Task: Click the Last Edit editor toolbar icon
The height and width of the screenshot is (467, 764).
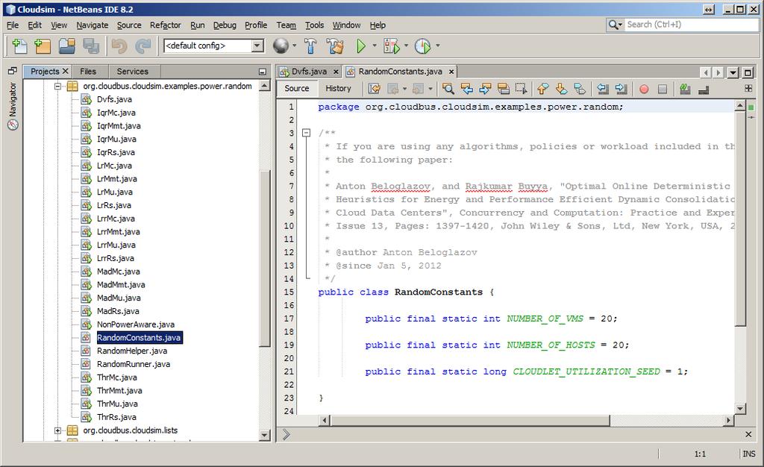Action: (375, 89)
